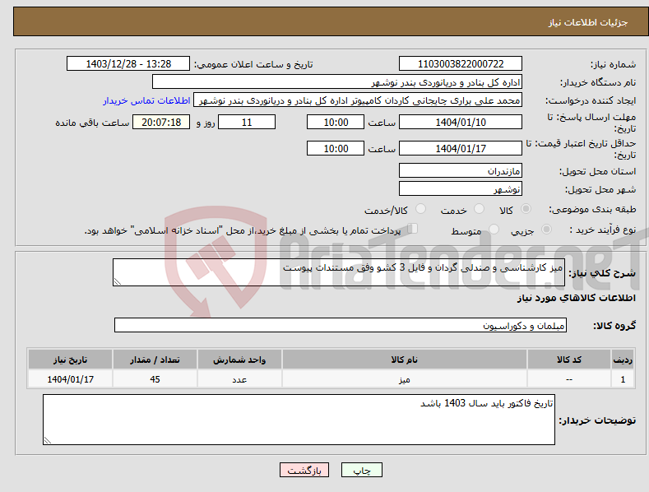This screenshot has width=649, height=492.
Task: Click the remaining time field 20:07:18
Action: pos(161,122)
